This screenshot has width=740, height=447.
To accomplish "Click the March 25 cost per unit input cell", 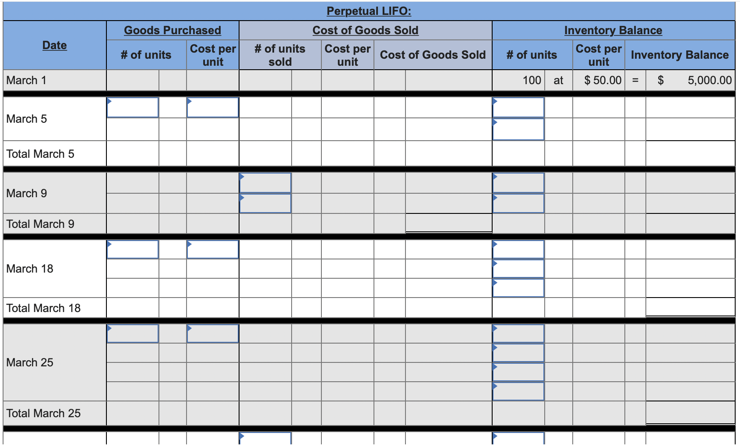I will click(213, 333).
